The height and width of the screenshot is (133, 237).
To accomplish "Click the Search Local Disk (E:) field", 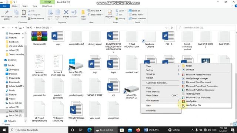I will tap(206, 28).
